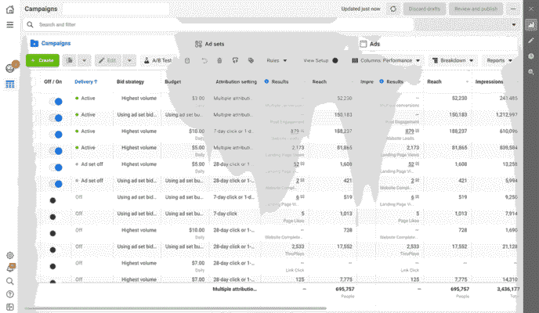Click the pencil edit icon in right panel
Screen dimensions: 539x313
[531, 41]
